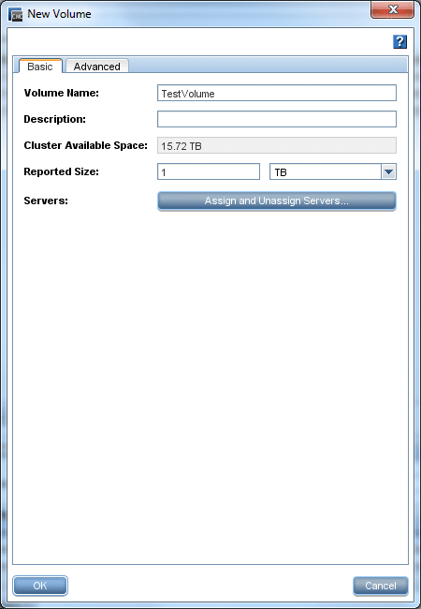Click the Cluster Available Space 15.72 TB field

pyautogui.click(x=277, y=145)
